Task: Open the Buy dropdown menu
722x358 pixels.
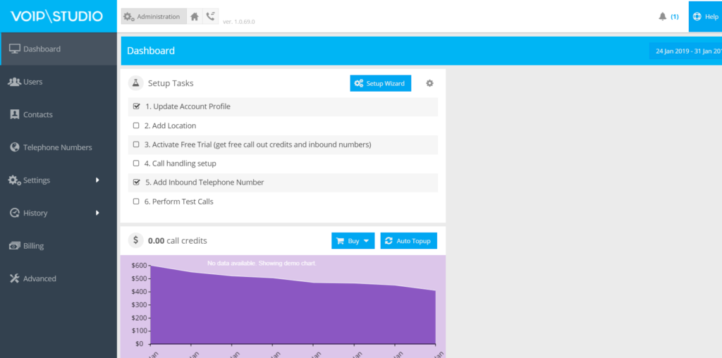Action: (353, 241)
